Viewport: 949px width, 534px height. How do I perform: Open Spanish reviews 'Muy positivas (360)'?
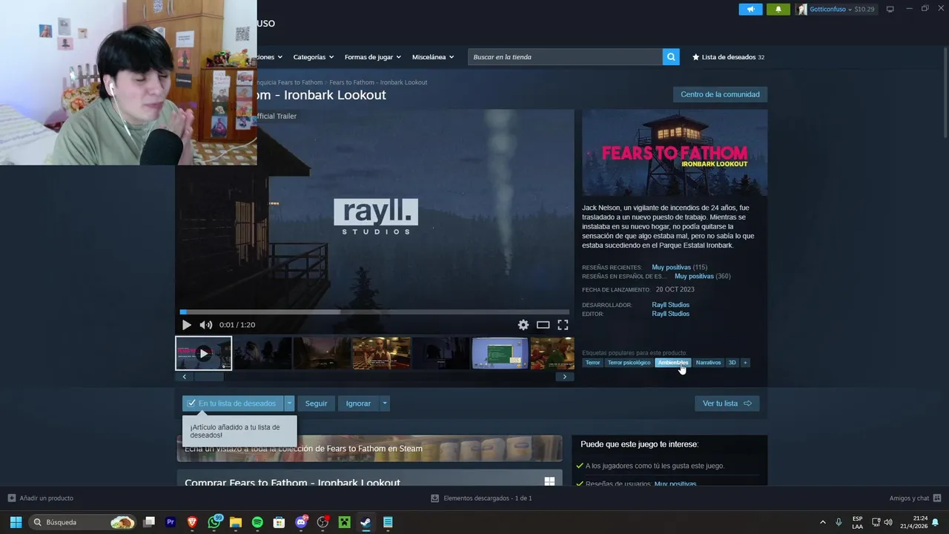click(x=702, y=276)
